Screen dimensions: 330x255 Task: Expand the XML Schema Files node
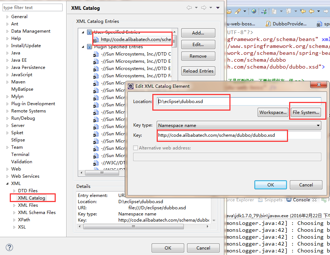coord(14,213)
